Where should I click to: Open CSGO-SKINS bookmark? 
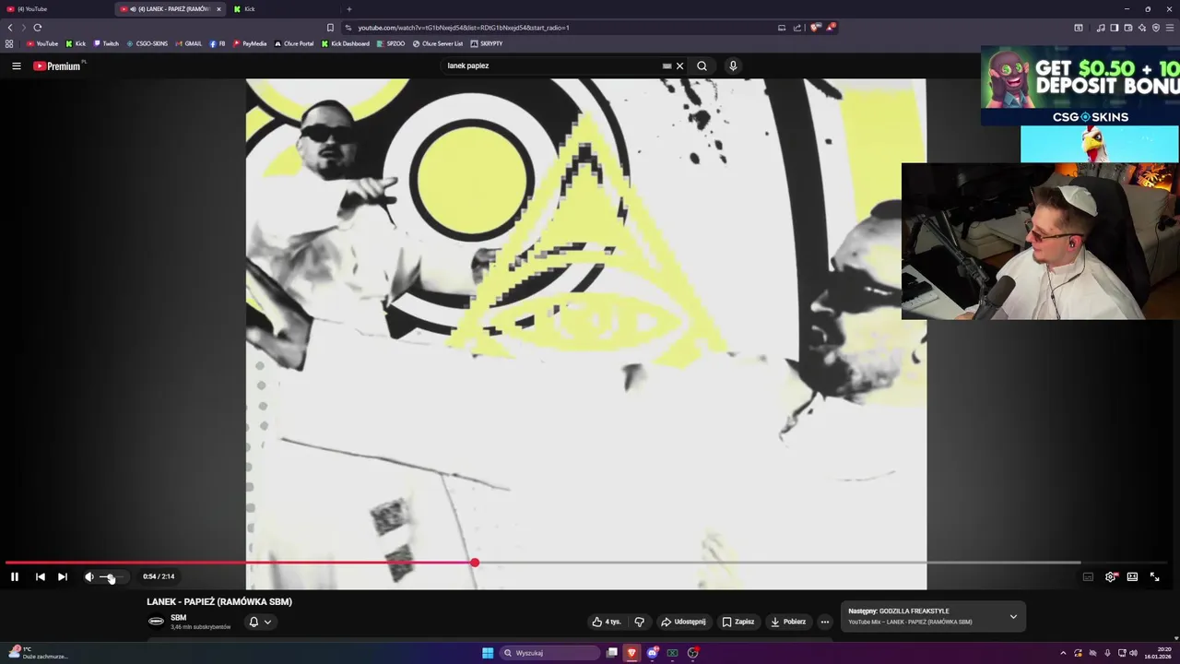click(147, 43)
